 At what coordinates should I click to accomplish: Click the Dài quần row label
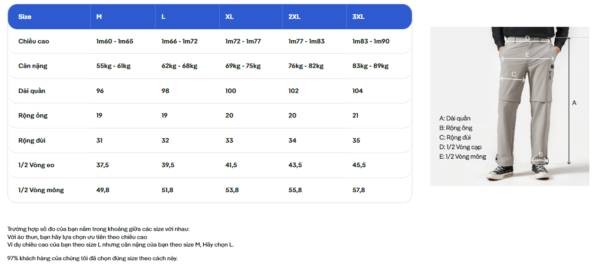pyautogui.click(x=32, y=91)
